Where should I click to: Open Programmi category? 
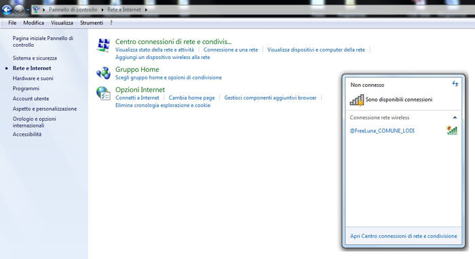point(26,88)
